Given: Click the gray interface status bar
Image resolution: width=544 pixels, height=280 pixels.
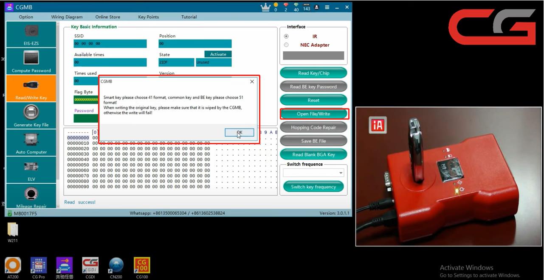Looking at the screenshot, I should point(313,56).
